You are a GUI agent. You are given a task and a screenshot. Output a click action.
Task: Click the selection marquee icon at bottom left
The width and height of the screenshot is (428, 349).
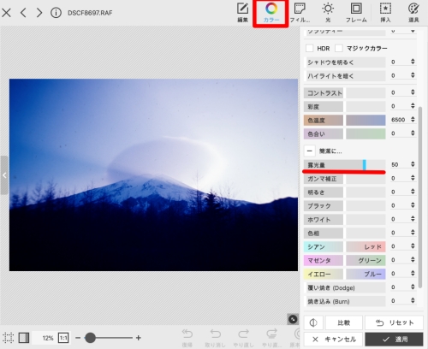click(8, 338)
